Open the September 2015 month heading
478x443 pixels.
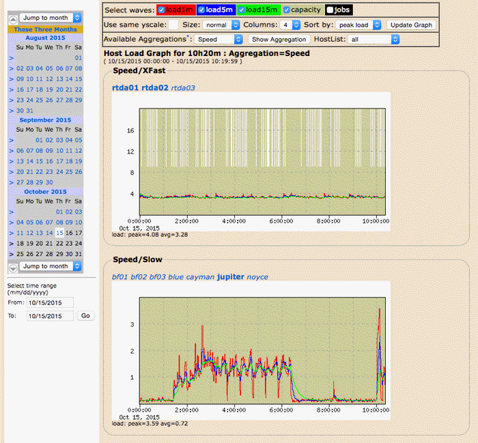[45, 120]
